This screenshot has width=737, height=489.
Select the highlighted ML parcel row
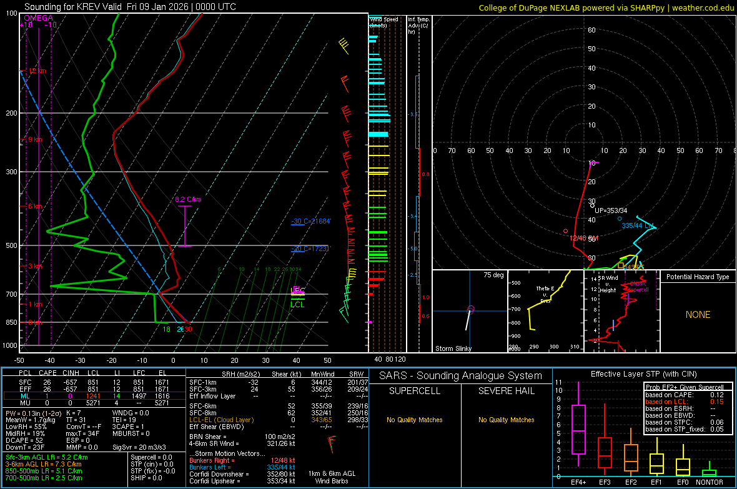pos(94,396)
